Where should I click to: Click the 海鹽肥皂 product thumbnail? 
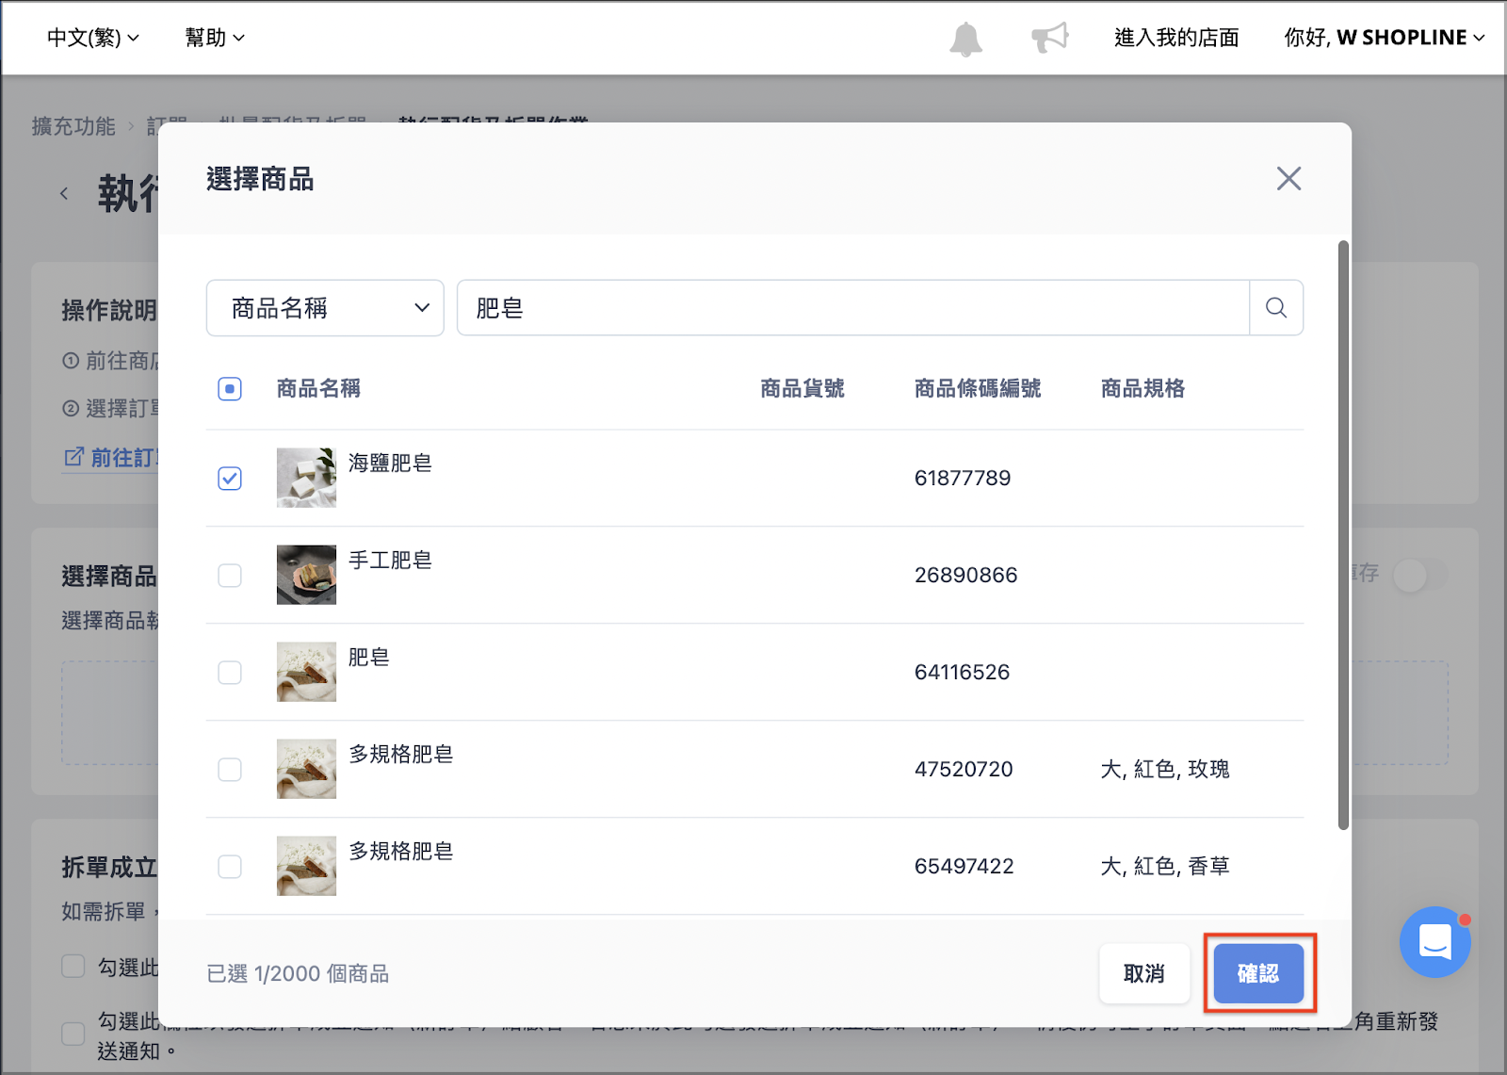[306, 478]
